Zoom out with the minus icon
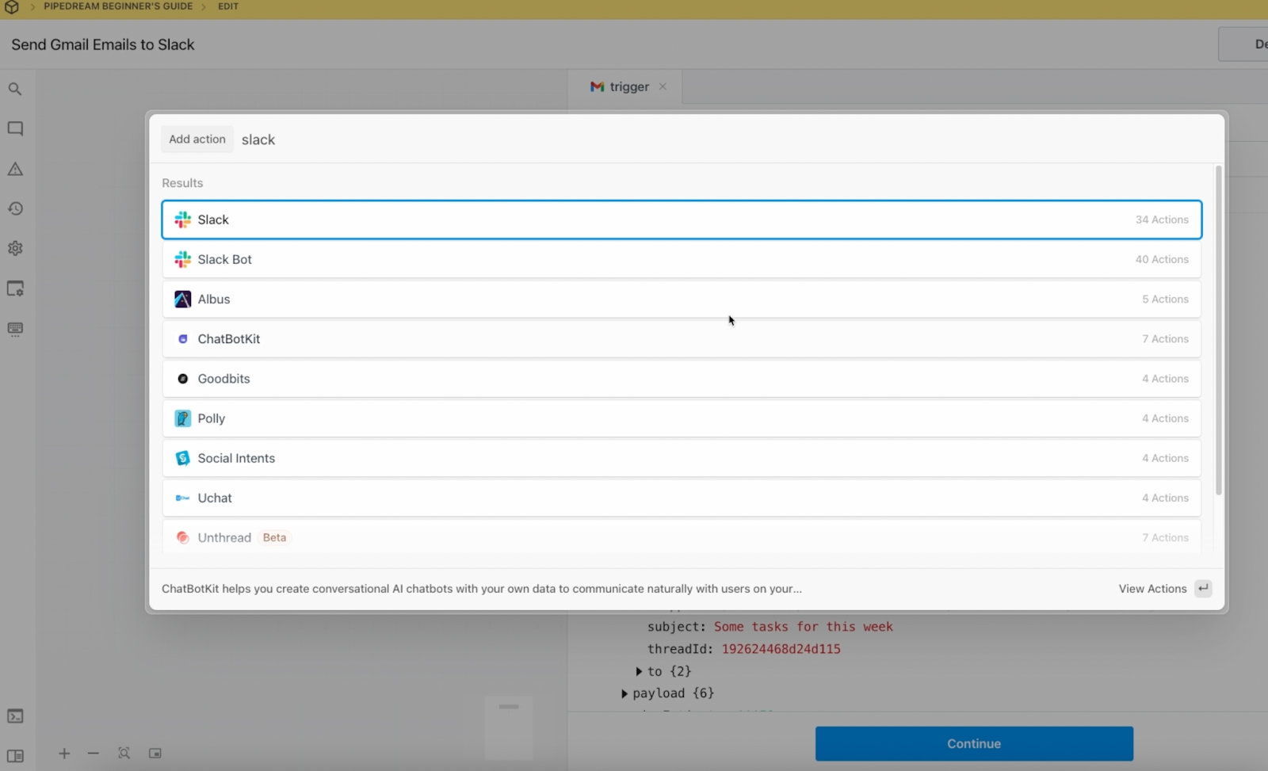 point(94,754)
